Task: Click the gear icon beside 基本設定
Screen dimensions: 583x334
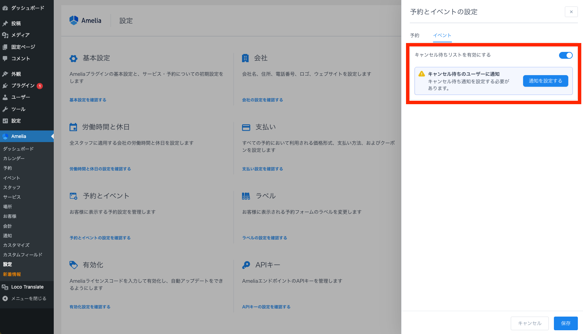Action: (74, 58)
